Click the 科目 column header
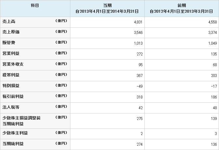 (35, 6)
